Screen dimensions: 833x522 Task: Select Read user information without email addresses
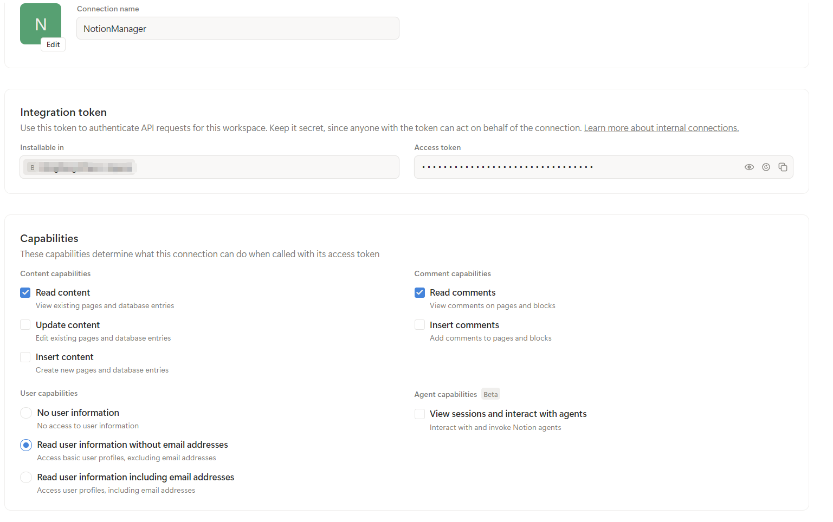tap(26, 445)
